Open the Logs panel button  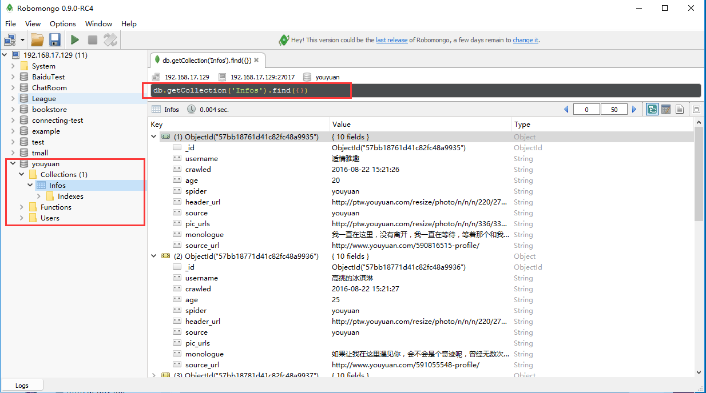[x=22, y=386]
